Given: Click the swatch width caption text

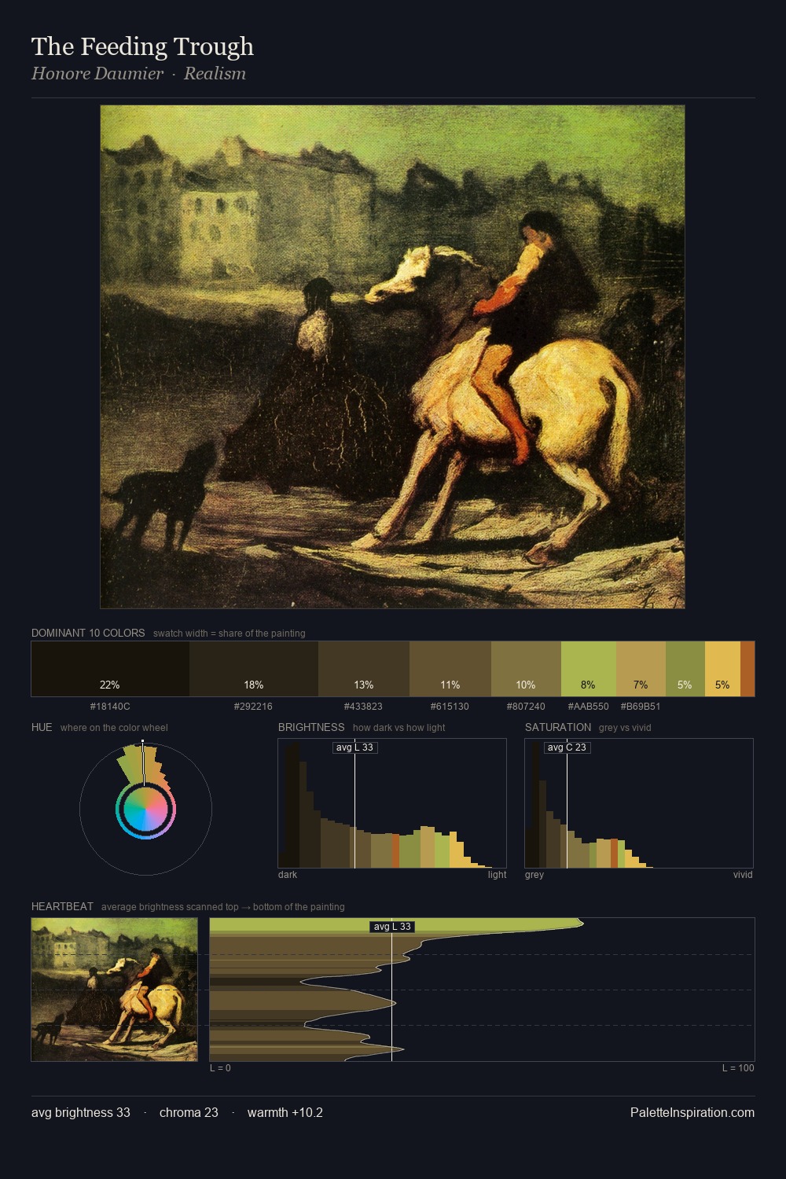Looking at the screenshot, I should coord(230,634).
